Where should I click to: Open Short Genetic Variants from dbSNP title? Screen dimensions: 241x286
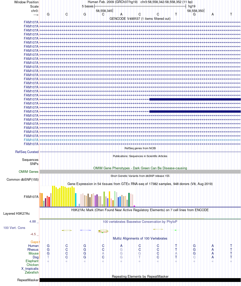point(140,176)
